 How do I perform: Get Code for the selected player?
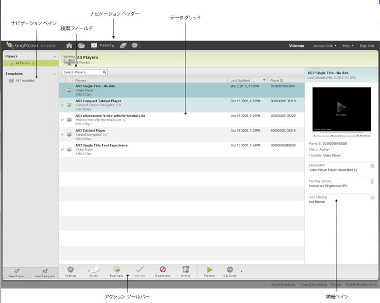tap(230, 272)
